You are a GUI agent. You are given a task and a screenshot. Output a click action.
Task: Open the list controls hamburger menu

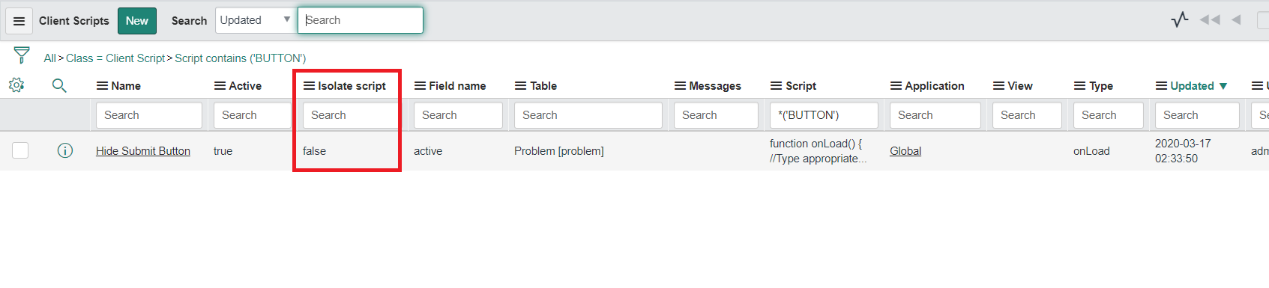click(19, 21)
